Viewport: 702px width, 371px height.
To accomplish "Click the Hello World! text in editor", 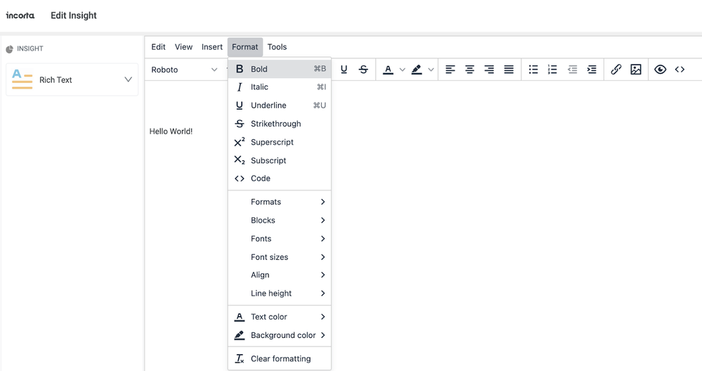I will [171, 131].
